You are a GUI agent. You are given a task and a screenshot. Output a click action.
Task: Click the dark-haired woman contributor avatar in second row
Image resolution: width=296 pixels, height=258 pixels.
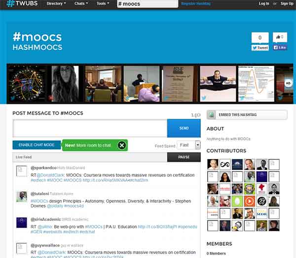tap(225, 177)
